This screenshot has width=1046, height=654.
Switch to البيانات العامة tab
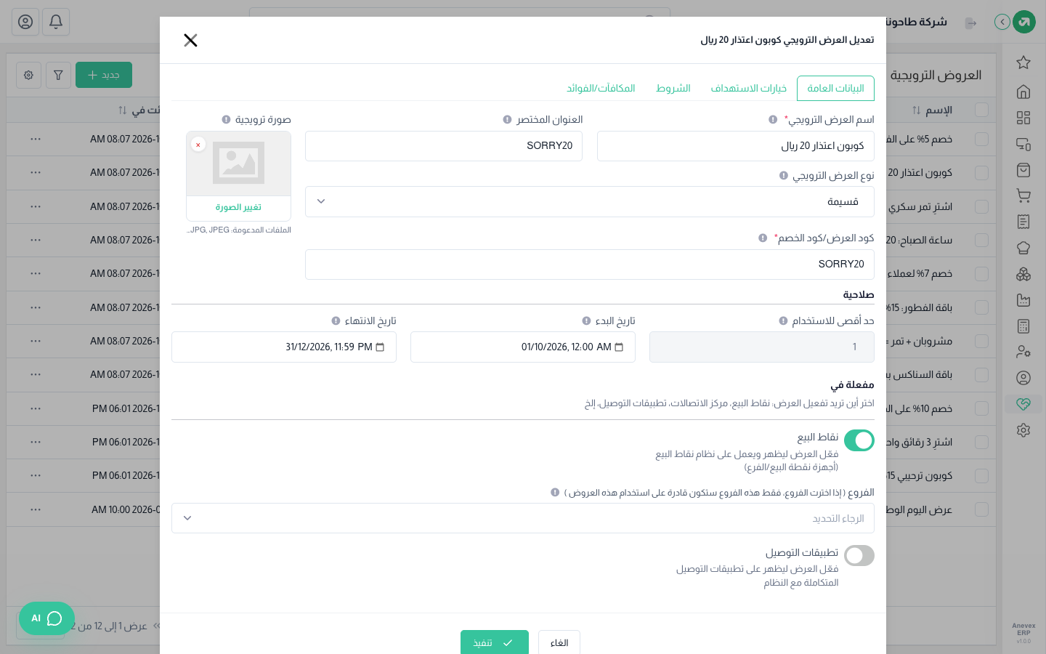pos(835,89)
